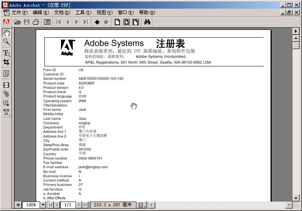The image size is (302, 211).
Task: Go to previous page in top toolbar
Action: click(68, 22)
